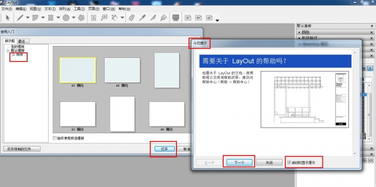Select the arrow Select tool

click(8, 17)
